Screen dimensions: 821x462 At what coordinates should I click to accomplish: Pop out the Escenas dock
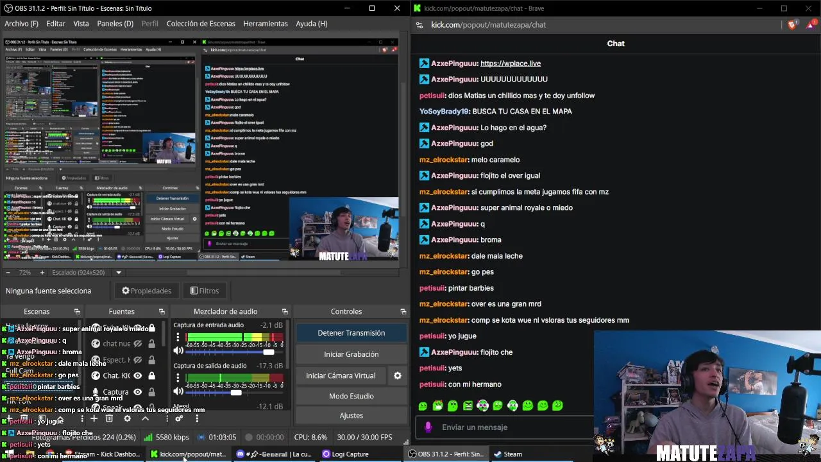[77, 311]
